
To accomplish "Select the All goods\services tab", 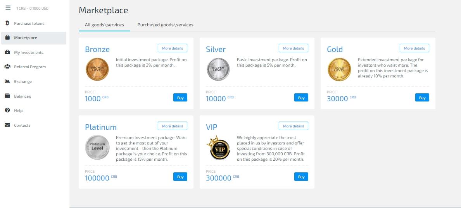I will pyautogui.click(x=104, y=25).
